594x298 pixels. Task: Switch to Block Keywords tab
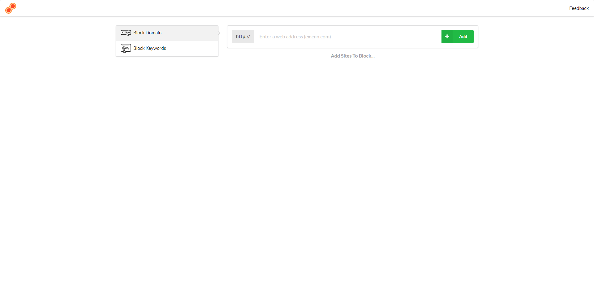(x=167, y=49)
